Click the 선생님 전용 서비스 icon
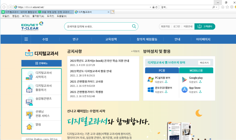The height and width of the screenshot is (140, 236). (29, 114)
